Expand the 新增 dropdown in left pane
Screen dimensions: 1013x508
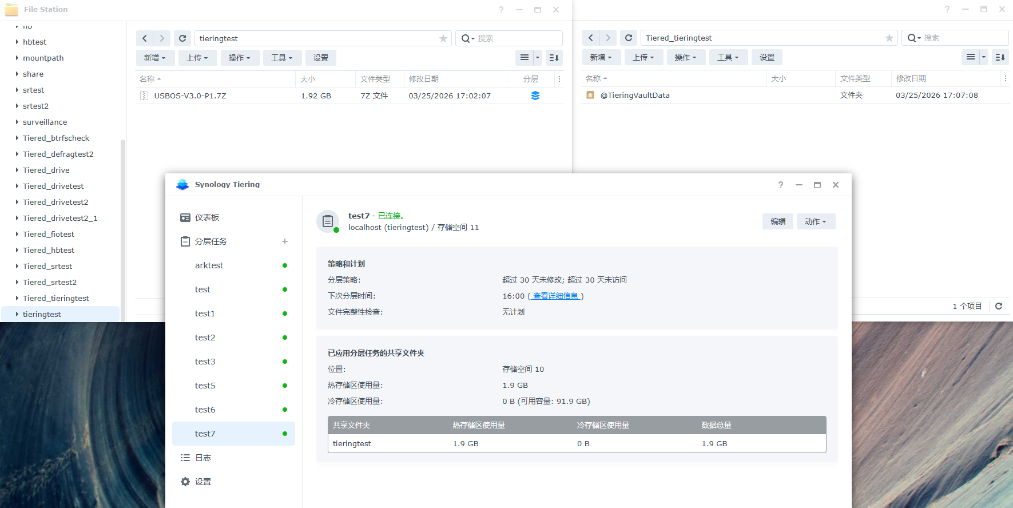(x=154, y=58)
